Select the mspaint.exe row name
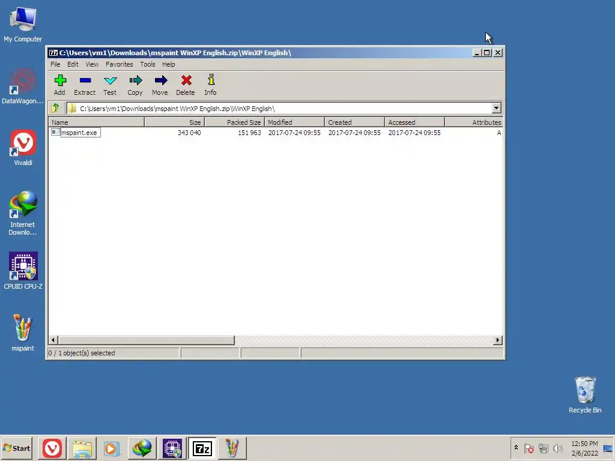The image size is (615, 461). tap(79, 133)
